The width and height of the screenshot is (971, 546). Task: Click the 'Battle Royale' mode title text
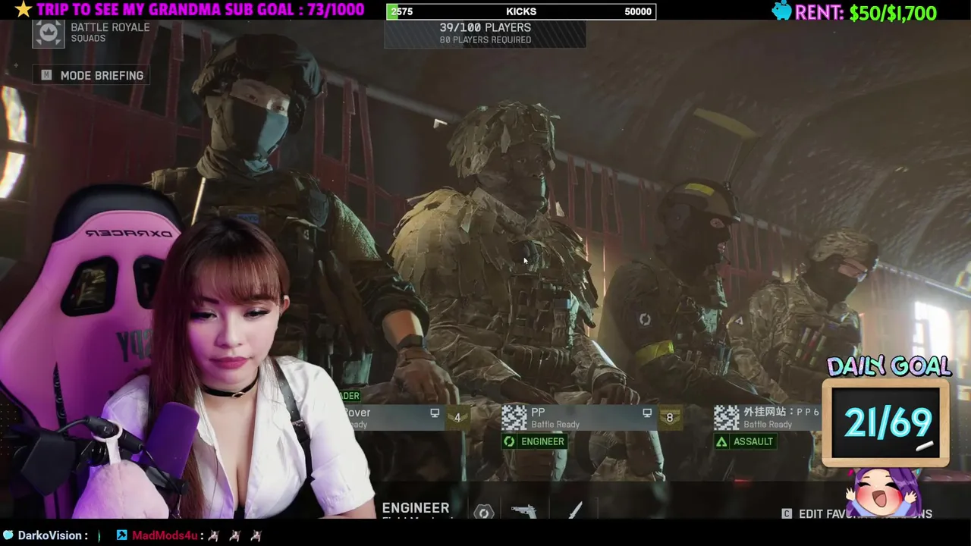111,27
